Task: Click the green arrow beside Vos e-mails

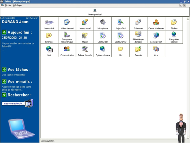Action: [x=4, y=81]
